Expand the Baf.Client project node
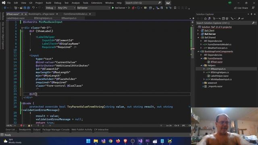This screenshot has height=145, width=258. 198,31
